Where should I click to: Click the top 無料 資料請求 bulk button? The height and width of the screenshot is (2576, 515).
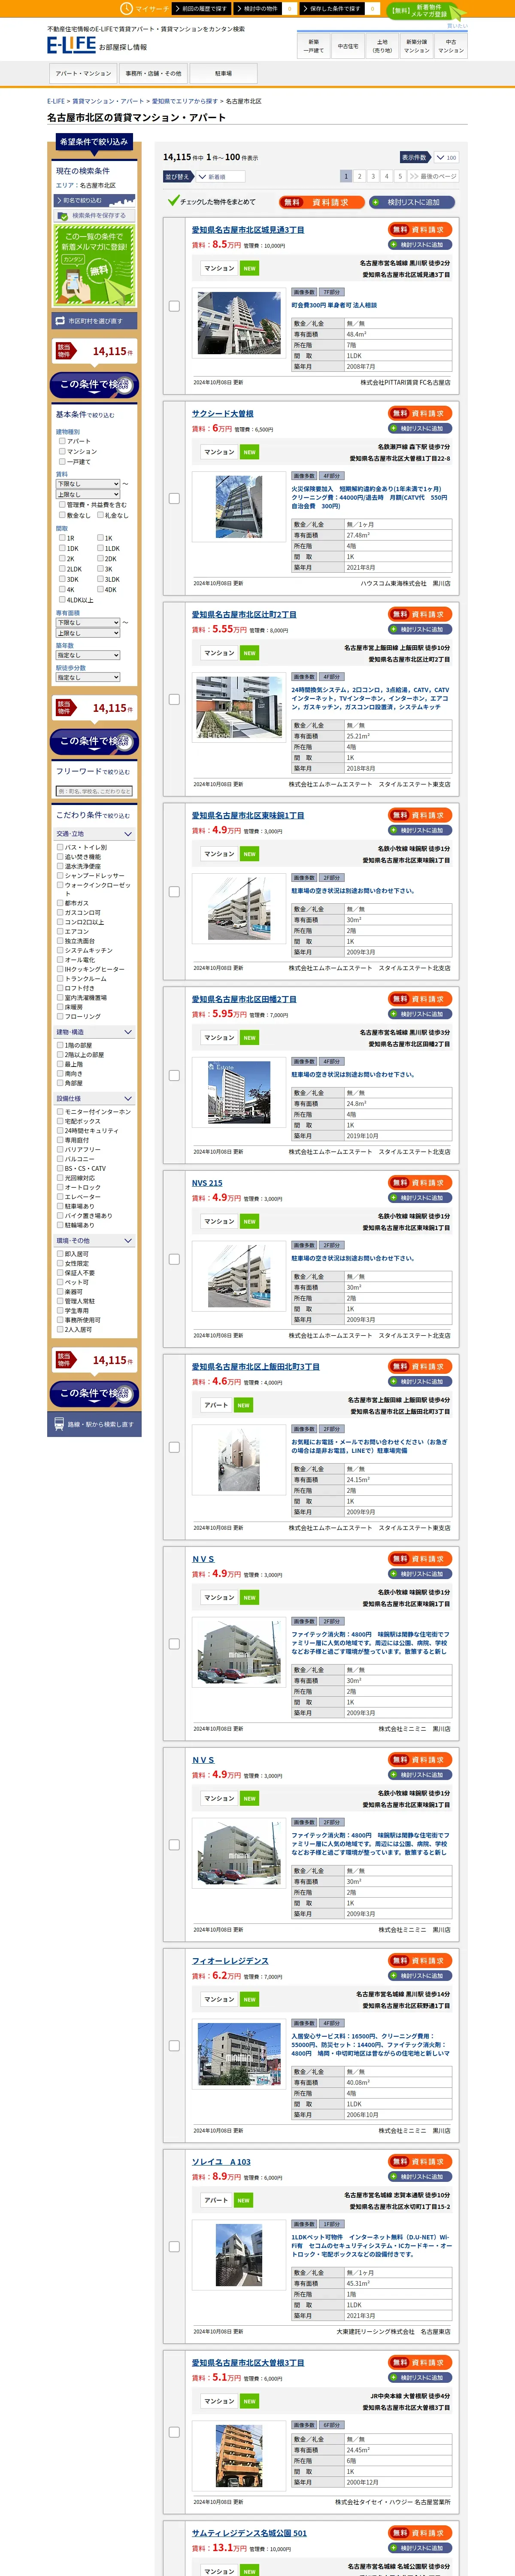tap(321, 202)
